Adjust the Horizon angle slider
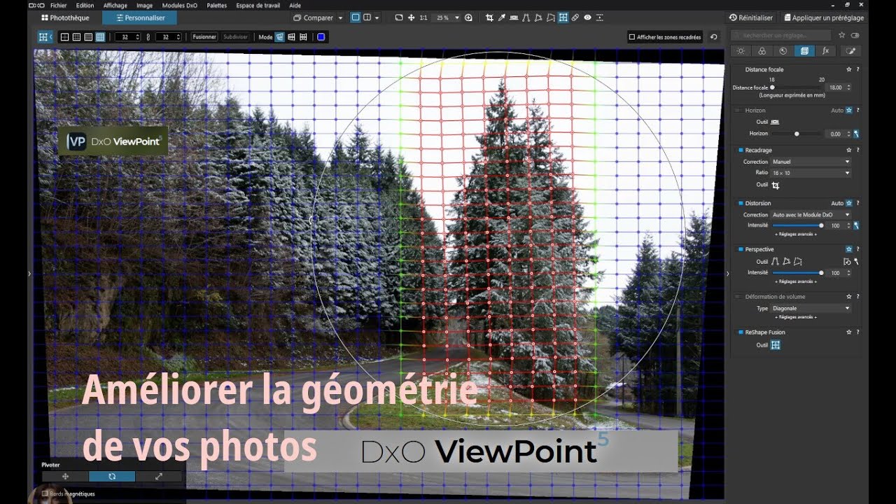 (x=797, y=133)
